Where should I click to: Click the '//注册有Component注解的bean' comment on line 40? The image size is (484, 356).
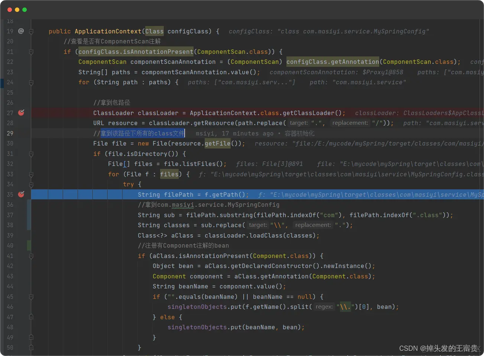(x=183, y=245)
